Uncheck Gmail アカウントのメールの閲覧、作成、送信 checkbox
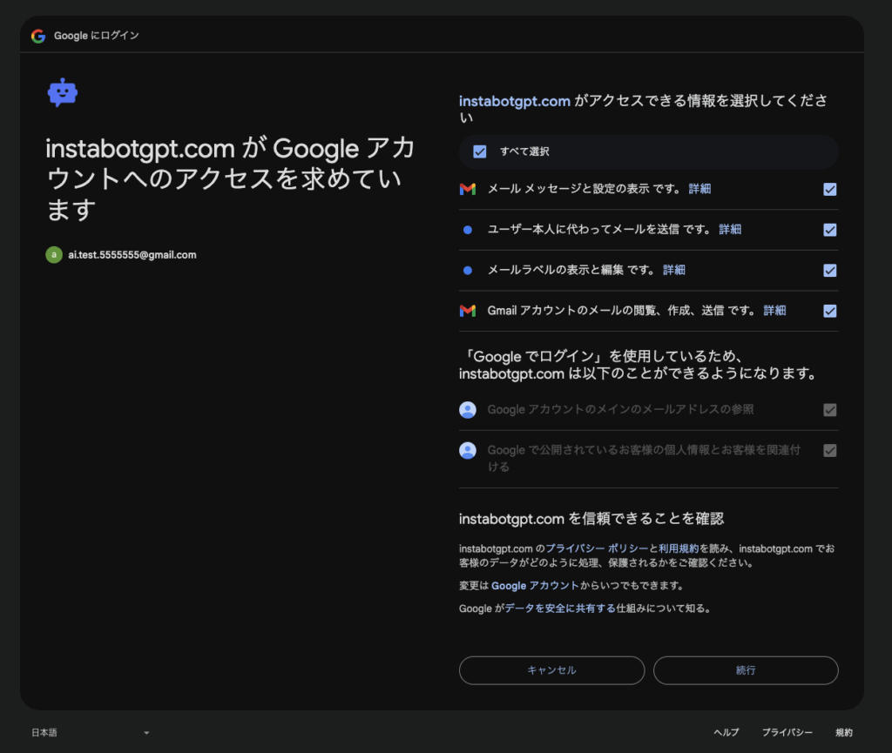 [x=830, y=311]
